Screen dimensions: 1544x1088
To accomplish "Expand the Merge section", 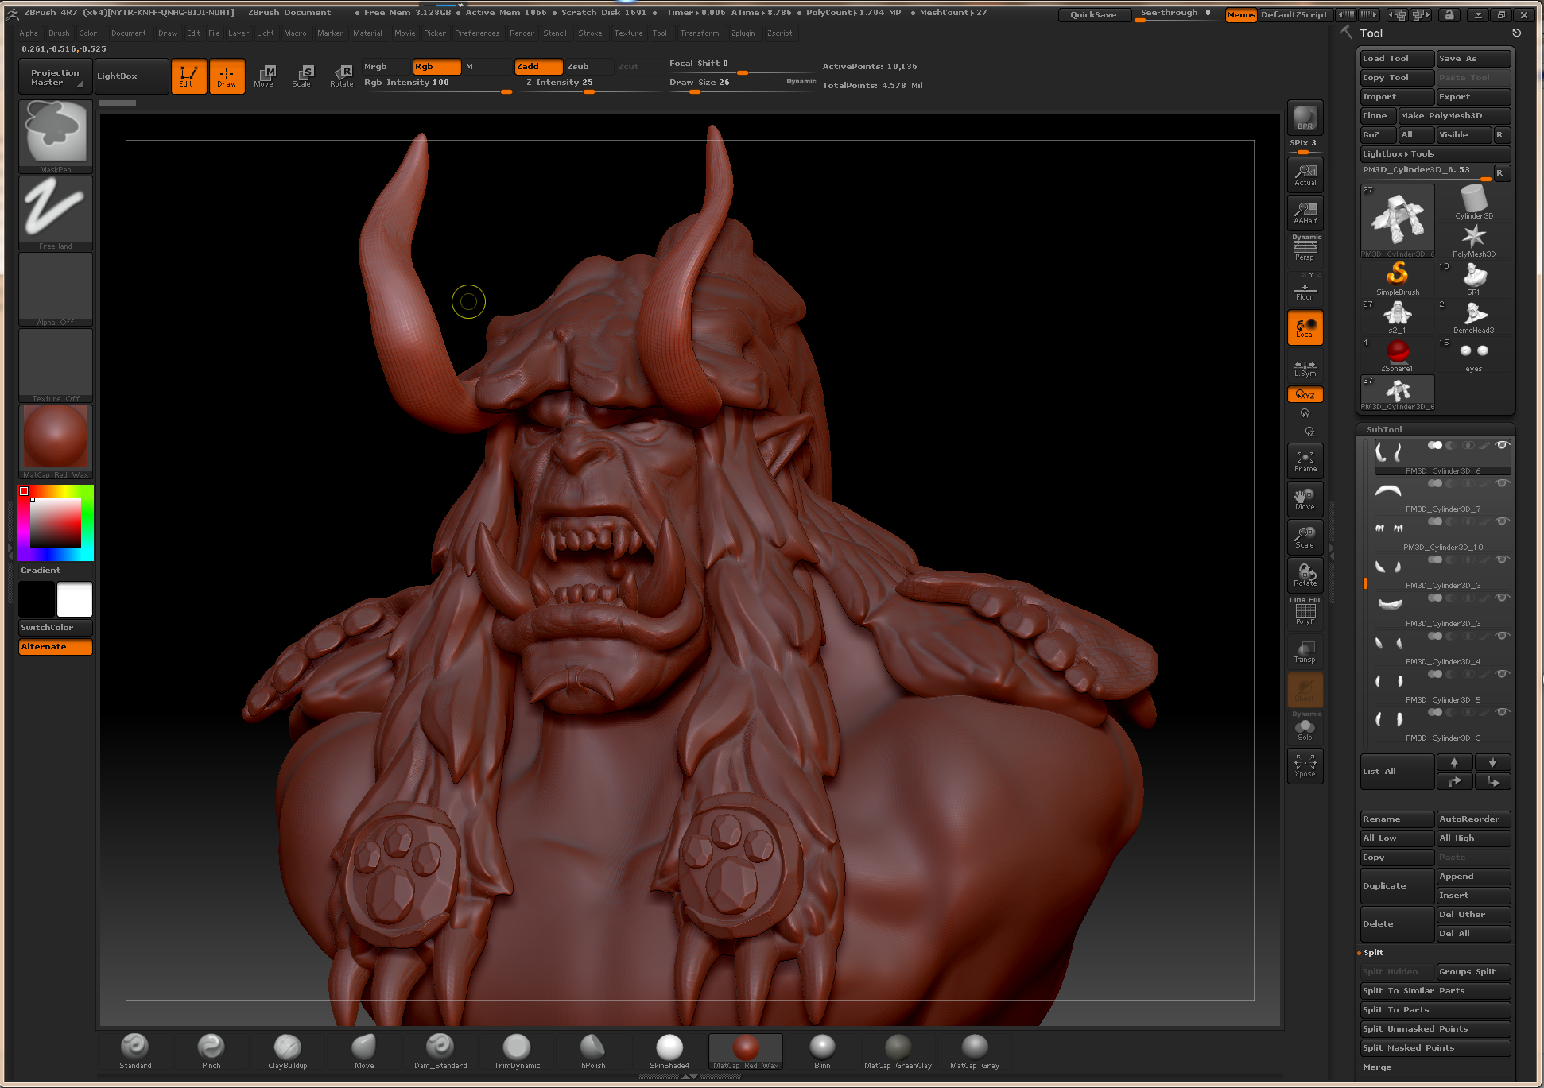I will pyautogui.click(x=1377, y=1067).
